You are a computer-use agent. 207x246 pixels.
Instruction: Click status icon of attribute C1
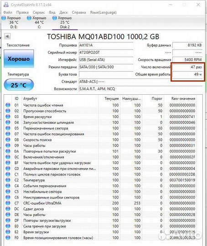(8, 174)
